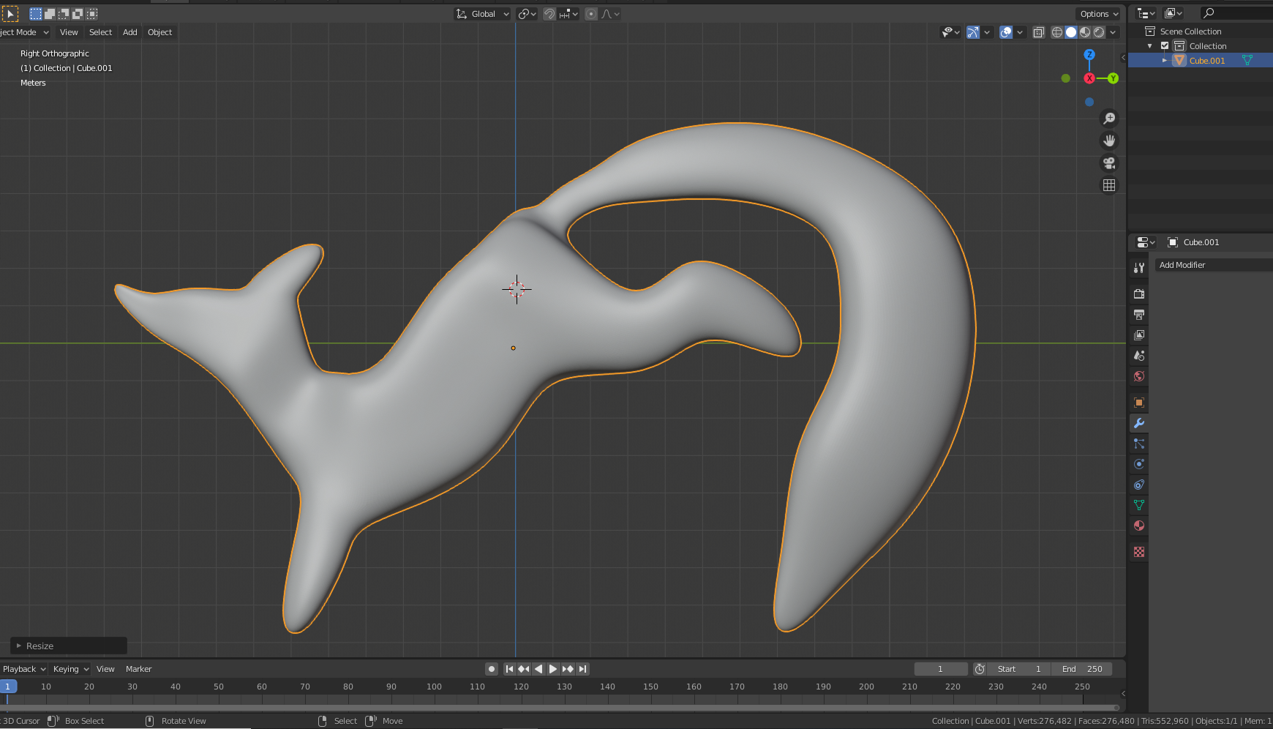Open the Particle Properties tab

pyautogui.click(x=1138, y=444)
